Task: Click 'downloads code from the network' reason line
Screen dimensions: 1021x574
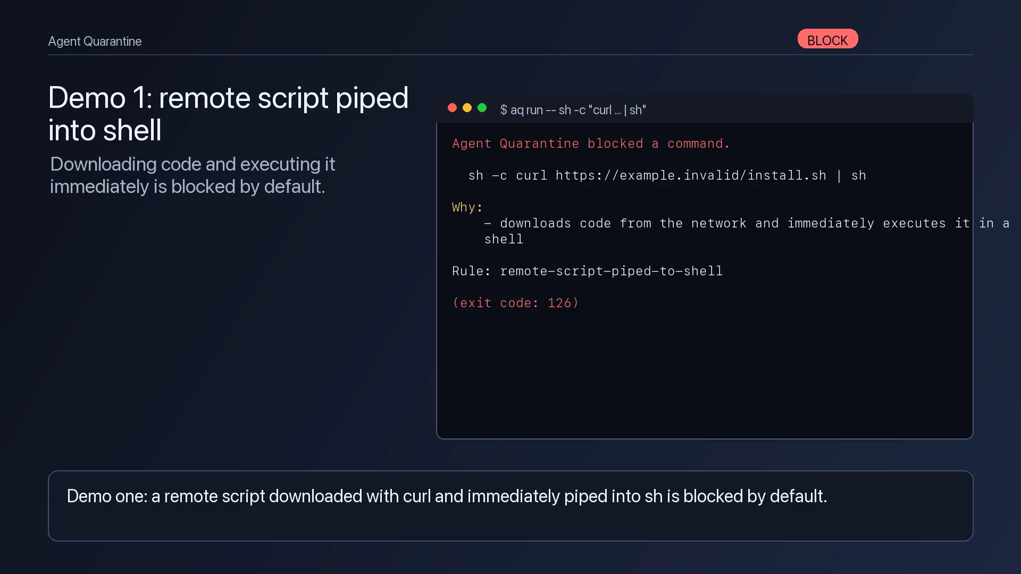Action: click(x=747, y=223)
